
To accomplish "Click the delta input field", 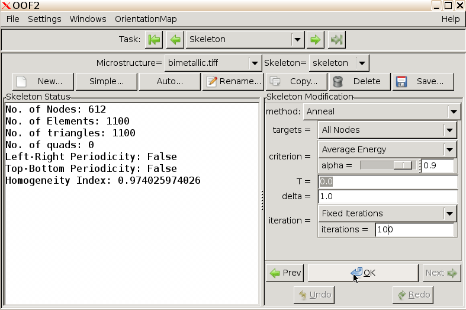I will click(x=387, y=196).
